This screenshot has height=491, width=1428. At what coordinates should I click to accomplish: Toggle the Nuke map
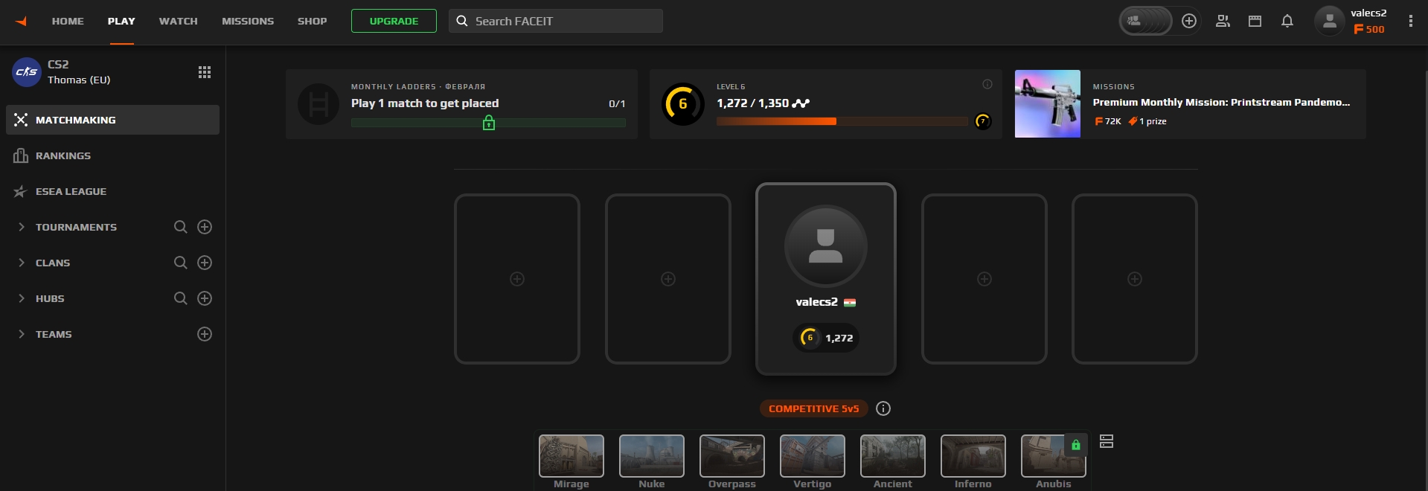652,456
